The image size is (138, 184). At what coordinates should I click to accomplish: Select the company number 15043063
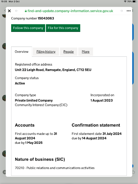point(46,18)
